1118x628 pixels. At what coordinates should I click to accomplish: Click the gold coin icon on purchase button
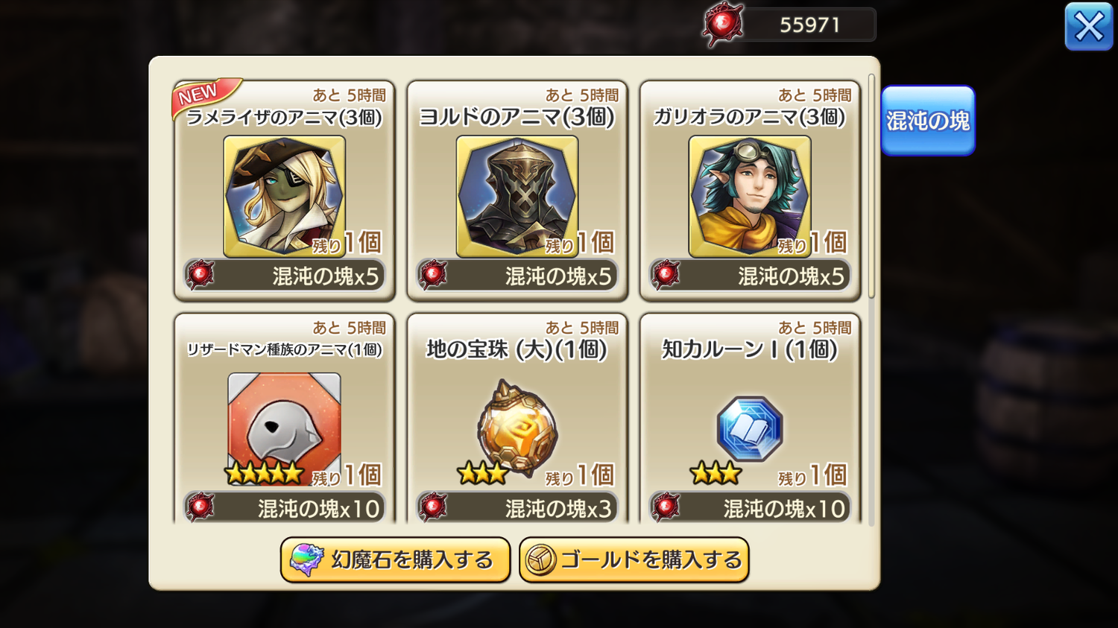click(540, 560)
